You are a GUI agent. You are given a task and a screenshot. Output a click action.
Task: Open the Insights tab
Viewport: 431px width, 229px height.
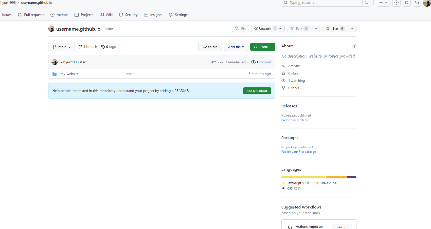coord(153,15)
